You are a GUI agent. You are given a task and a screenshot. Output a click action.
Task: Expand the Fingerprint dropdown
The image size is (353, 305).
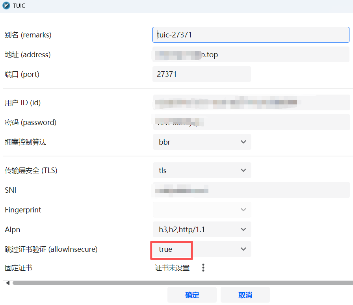pos(202,210)
